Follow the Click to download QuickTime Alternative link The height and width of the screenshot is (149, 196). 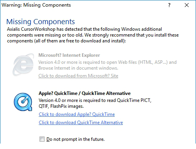pyautogui.click(x=81, y=123)
